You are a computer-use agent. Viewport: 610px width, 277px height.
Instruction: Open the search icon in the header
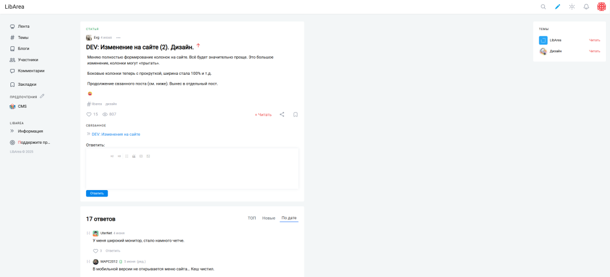pos(543,6)
